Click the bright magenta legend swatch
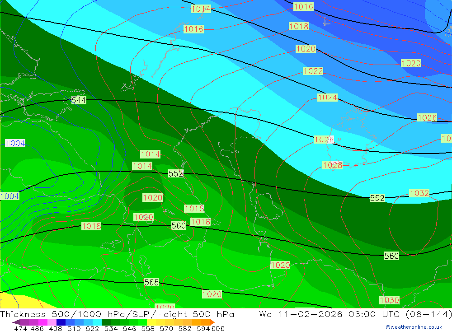 (x=43, y=322)
